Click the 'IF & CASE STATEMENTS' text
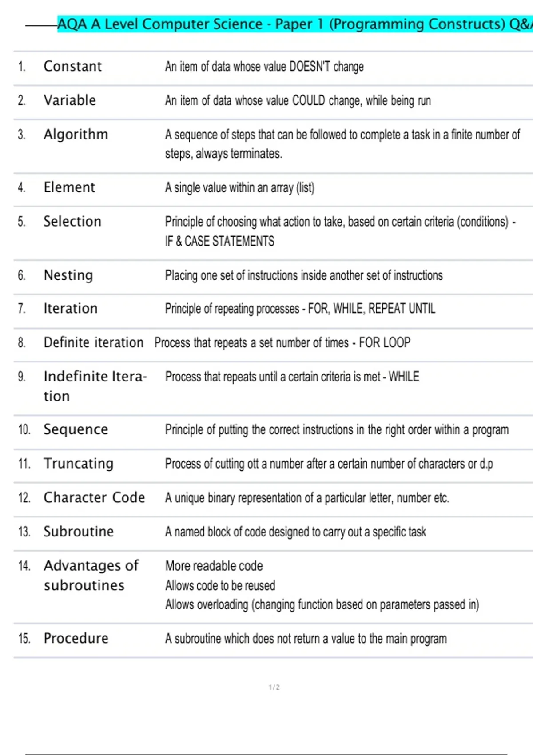533x755 pixels. (219, 241)
